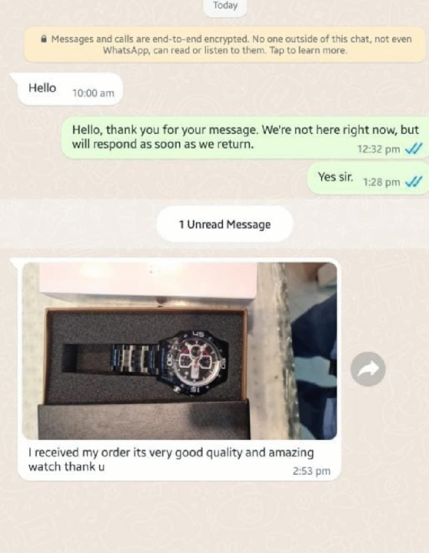429x553 pixels.
Task: Click the Today date label
Action: point(225,5)
